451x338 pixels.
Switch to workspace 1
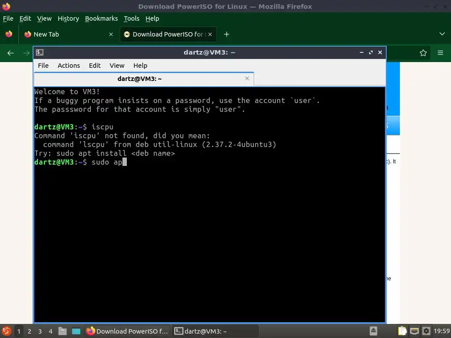(x=18, y=331)
